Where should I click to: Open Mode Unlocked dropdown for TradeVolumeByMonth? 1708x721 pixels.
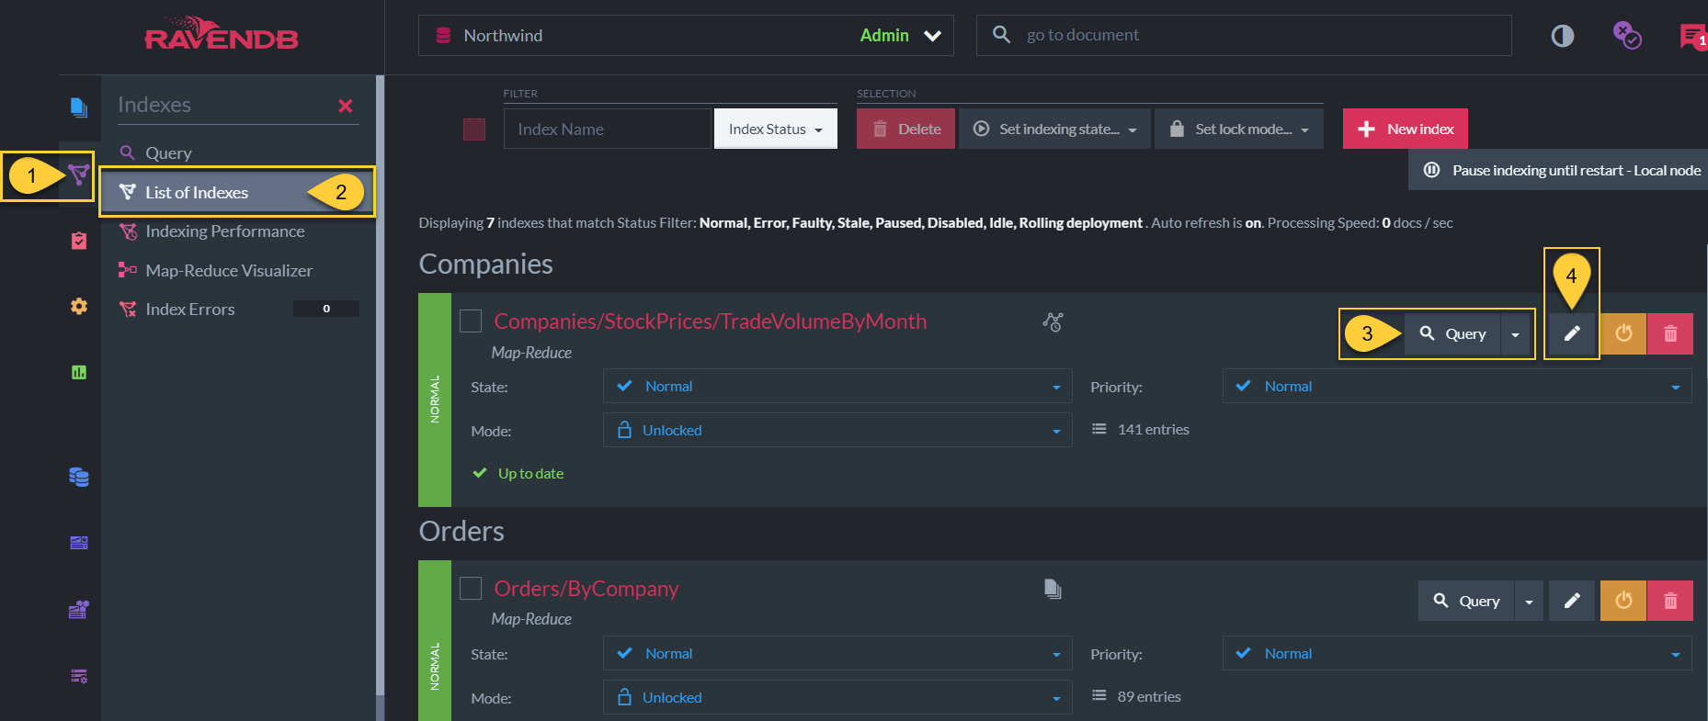837,430
